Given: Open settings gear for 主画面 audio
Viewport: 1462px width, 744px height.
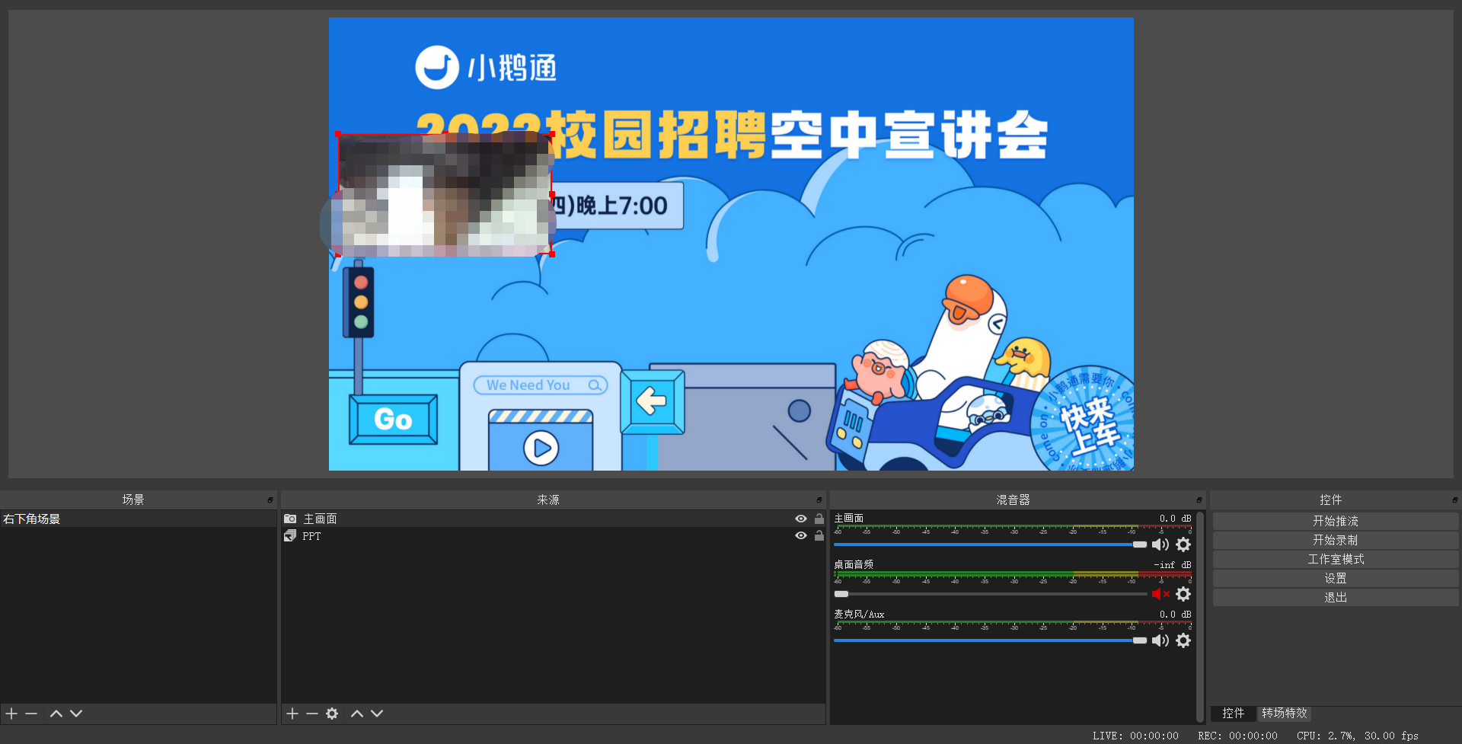Looking at the screenshot, I should [x=1183, y=544].
